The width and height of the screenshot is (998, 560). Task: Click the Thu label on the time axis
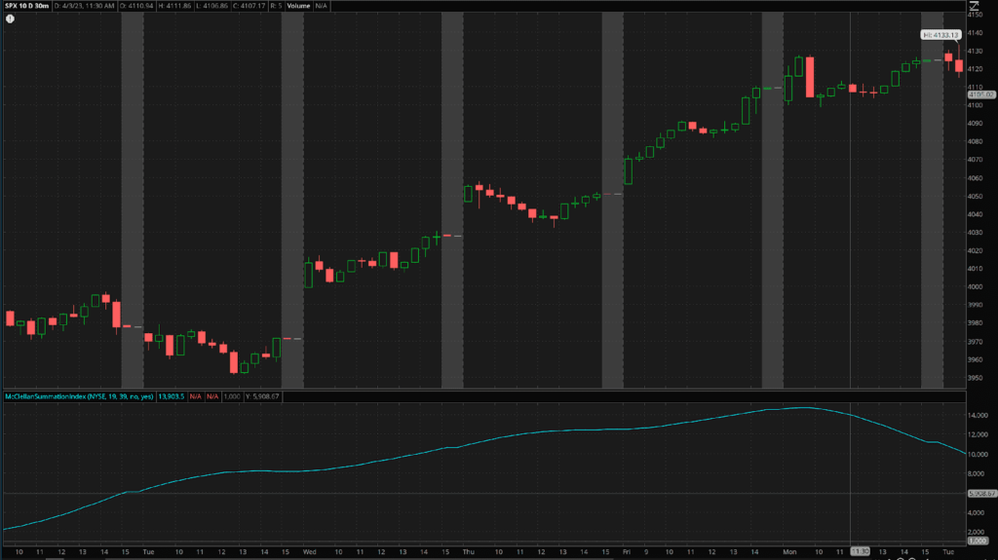(469, 552)
